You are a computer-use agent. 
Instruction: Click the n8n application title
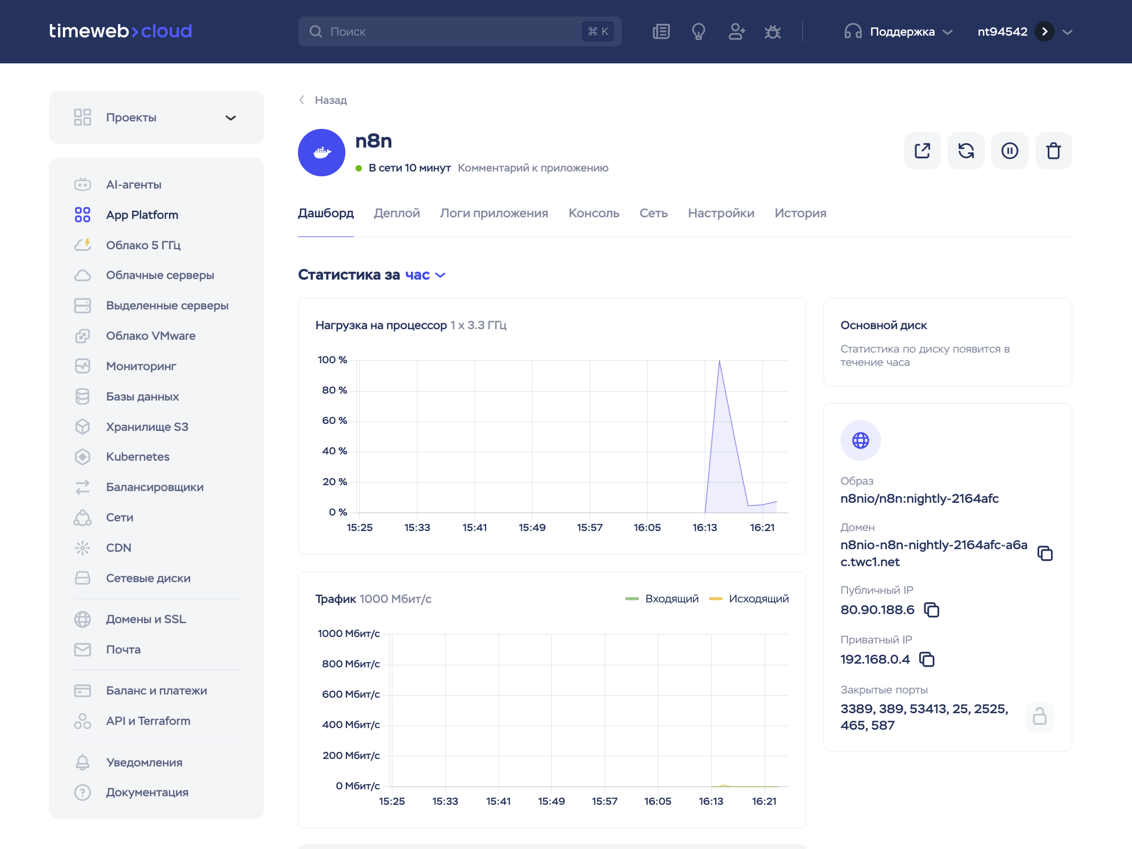tap(374, 141)
